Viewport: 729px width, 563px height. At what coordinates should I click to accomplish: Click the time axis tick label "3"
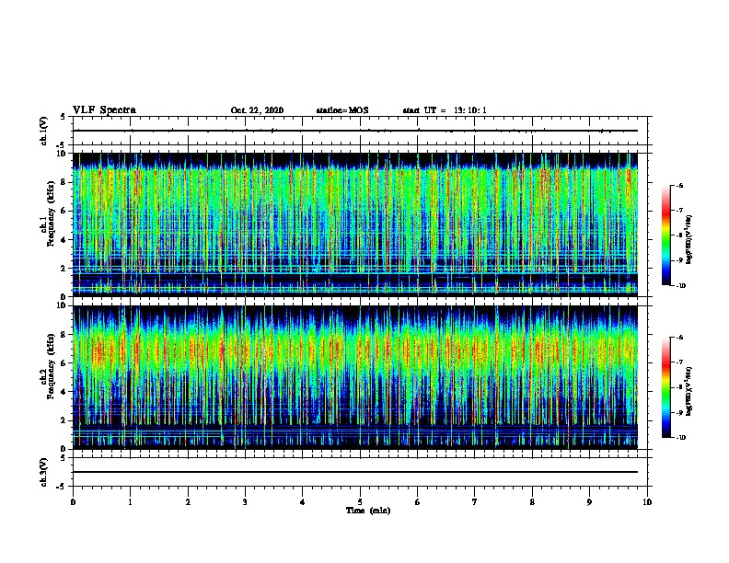[245, 502]
